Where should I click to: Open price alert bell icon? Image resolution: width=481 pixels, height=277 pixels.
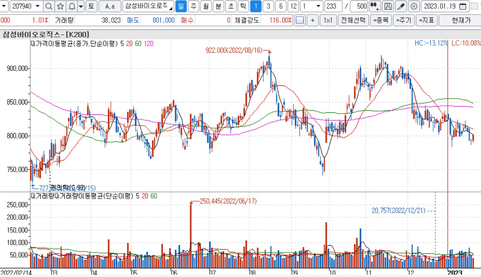pos(72,6)
